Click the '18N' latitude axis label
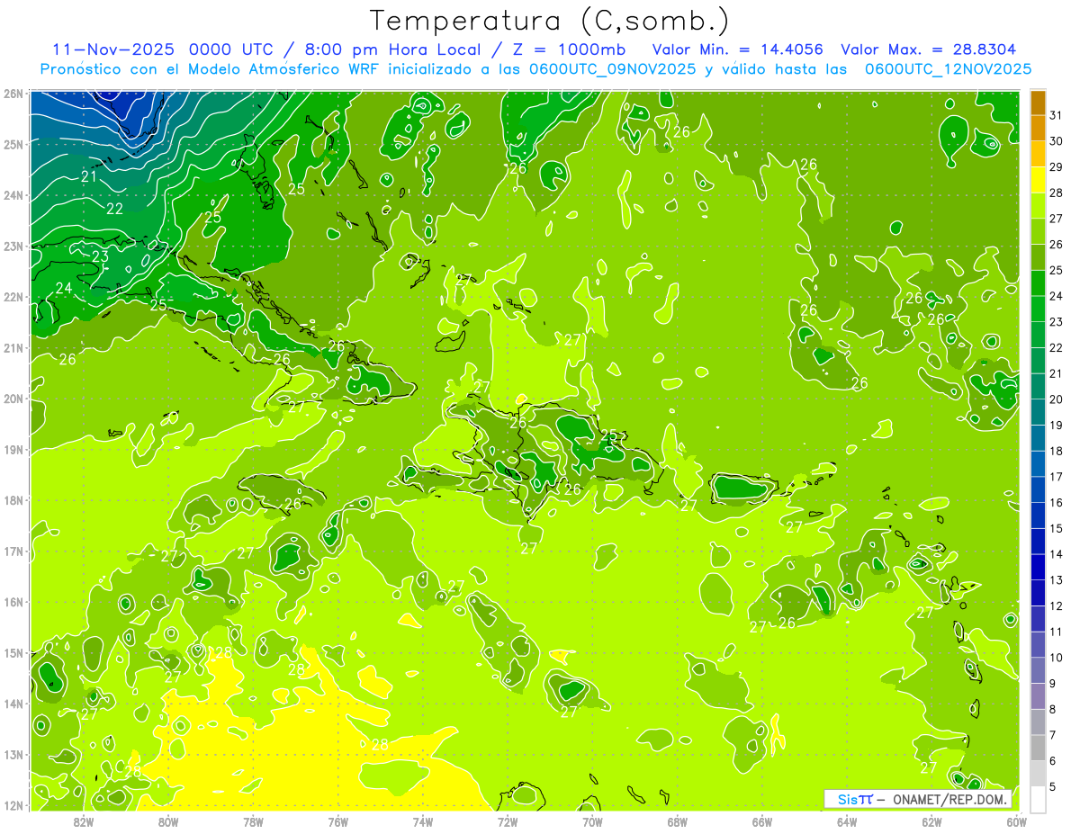Image resolution: width=1080 pixels, height=834 pixels. point(13,500)
